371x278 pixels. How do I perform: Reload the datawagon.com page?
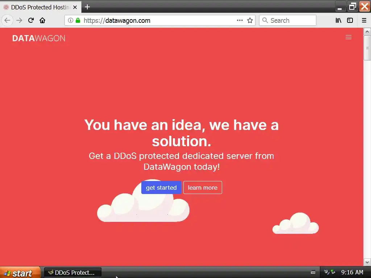(x=31, y=20)
